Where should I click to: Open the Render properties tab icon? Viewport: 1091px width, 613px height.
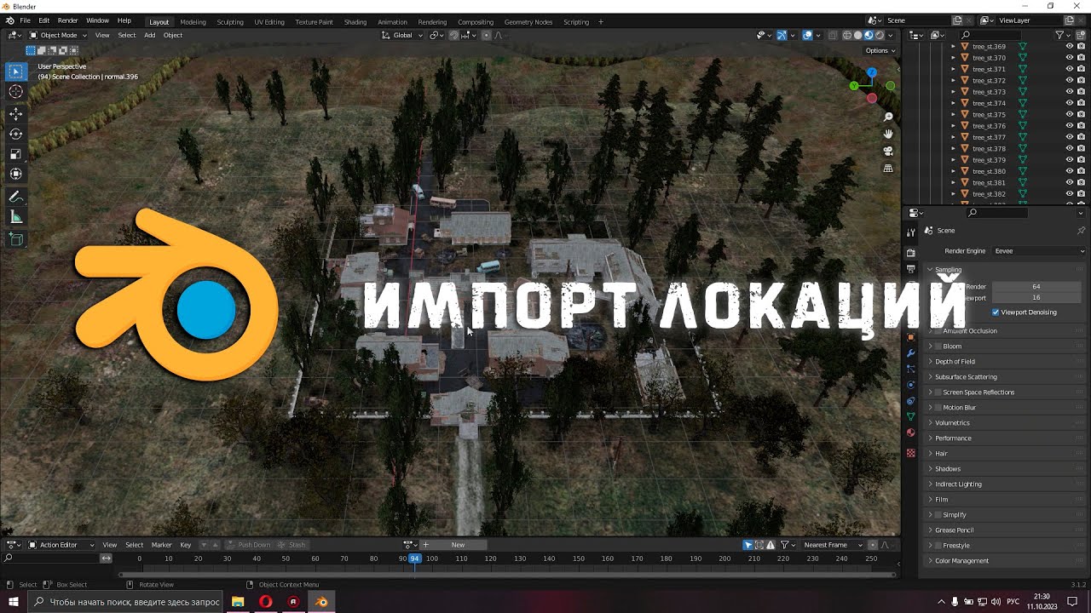coord(910,253)
